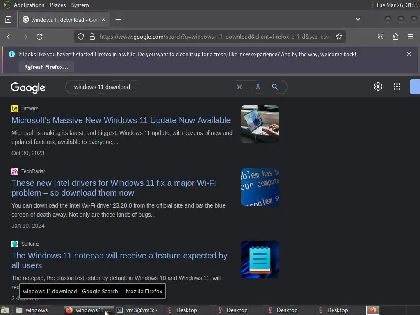
Task: Clear the search query with X
Action: click(240, 87)
